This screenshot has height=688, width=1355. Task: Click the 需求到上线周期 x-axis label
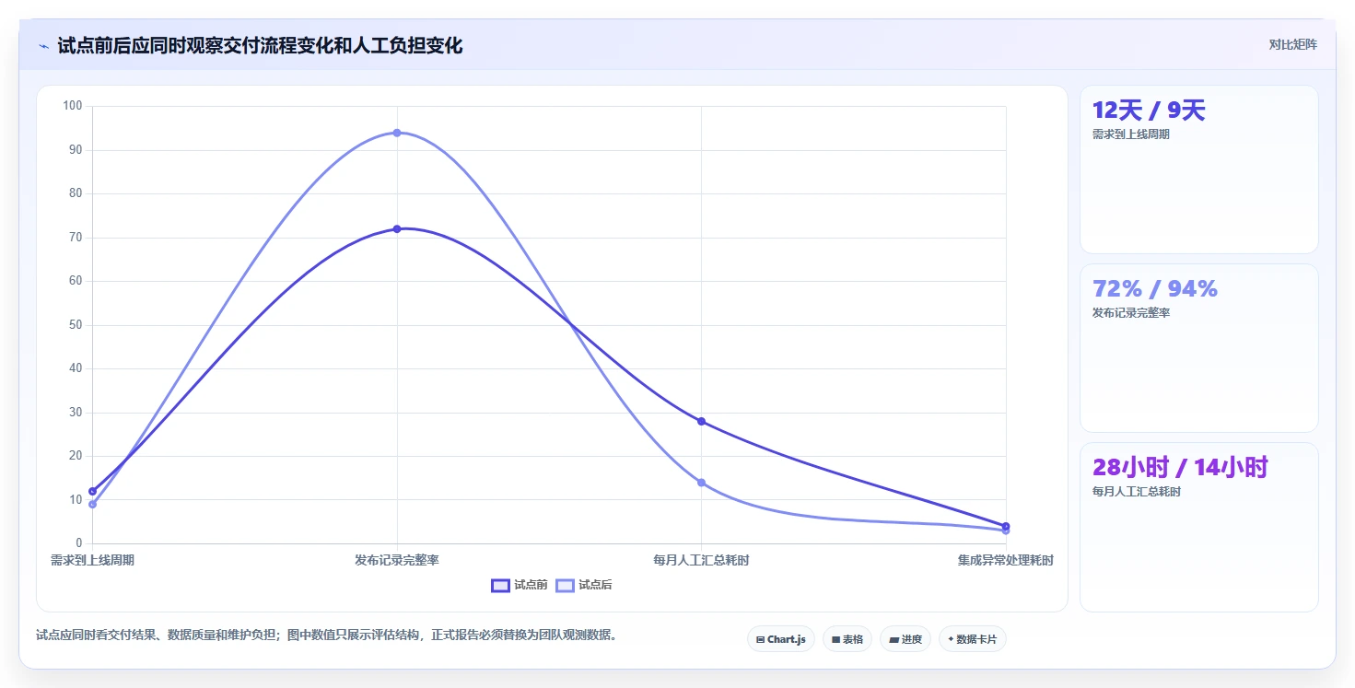point(92,560)
